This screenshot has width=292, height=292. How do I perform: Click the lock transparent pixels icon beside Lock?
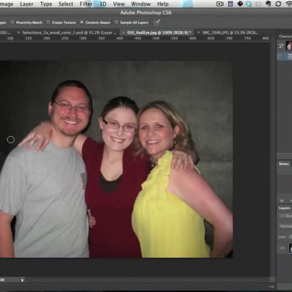290,237
